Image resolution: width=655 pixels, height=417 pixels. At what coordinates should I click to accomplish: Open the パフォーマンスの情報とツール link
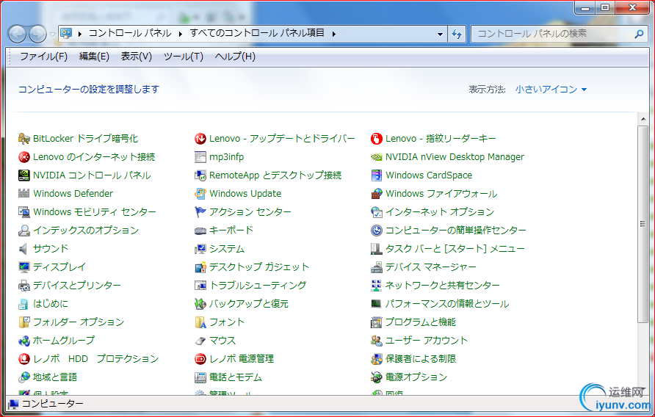click(x=447, y=304)
